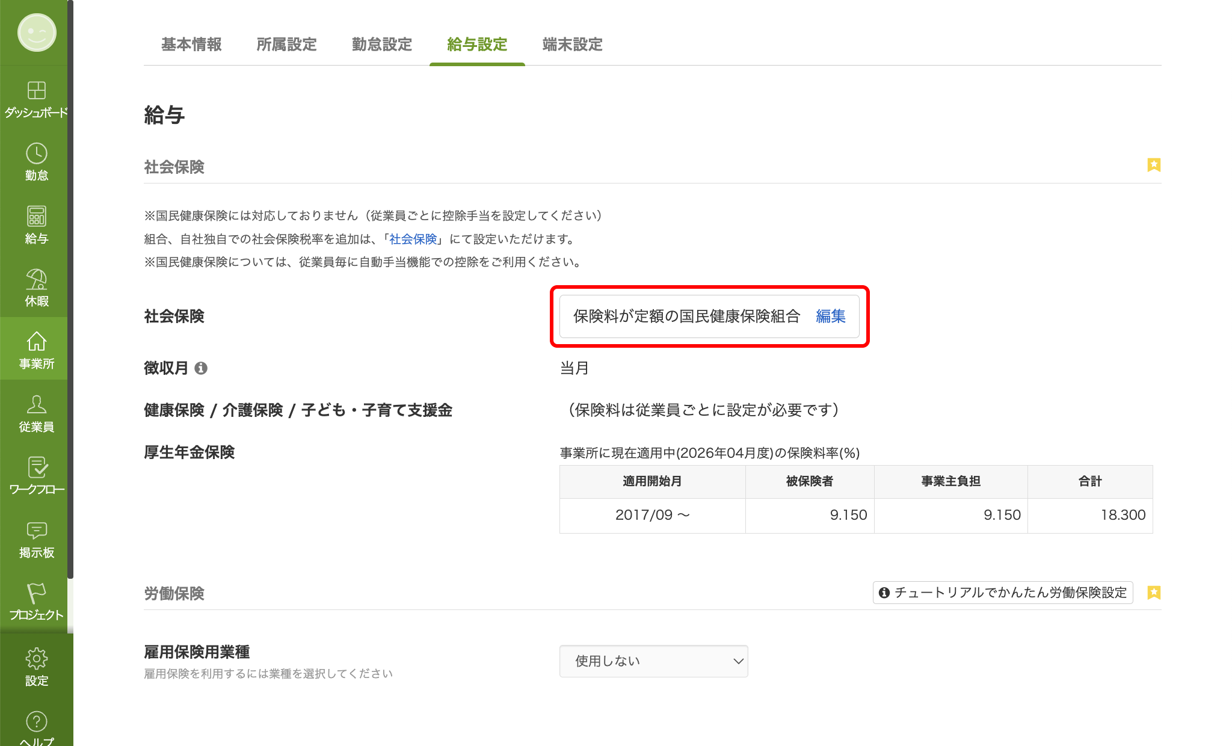The width and height of the screenshot is (1232, 746).
Task: Open 給与 calculator icon in sidebar
Action: (36, 217)
